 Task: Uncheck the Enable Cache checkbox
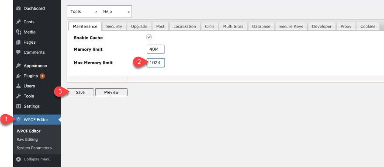click(x=149, y=37)
